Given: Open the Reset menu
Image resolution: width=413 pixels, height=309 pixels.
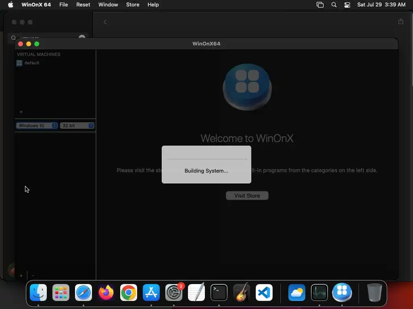Looking at the screenshot, I should [x=83, y=5].
